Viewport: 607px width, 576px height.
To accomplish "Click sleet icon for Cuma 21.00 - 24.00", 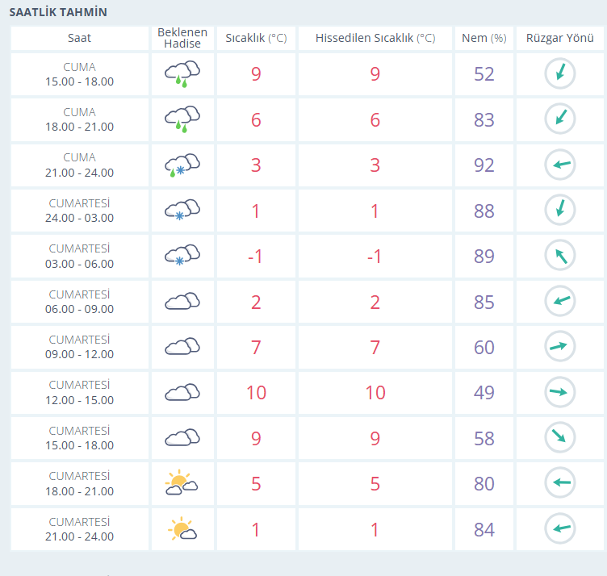I will [182, 165].
